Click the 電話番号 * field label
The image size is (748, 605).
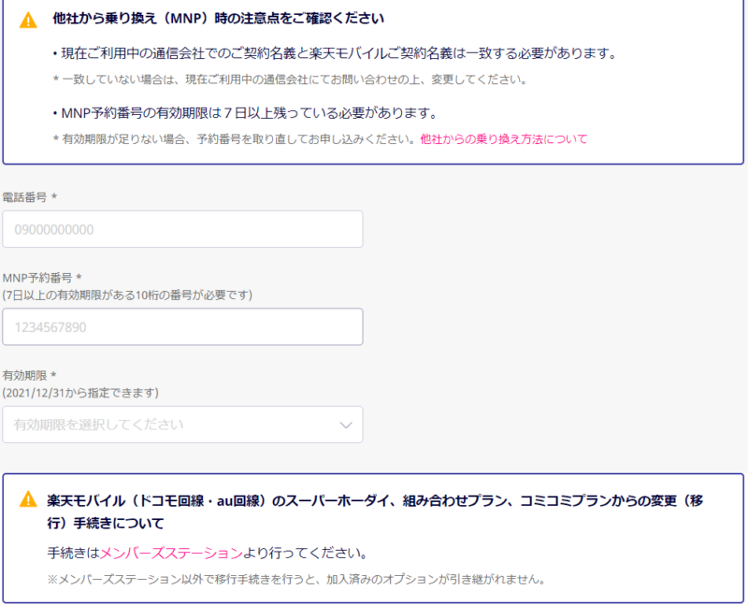(x=30, y=197)
